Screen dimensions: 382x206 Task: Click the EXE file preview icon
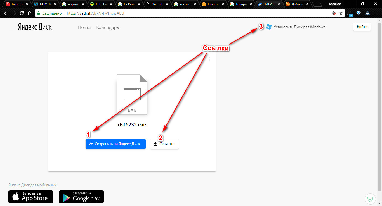132,94
